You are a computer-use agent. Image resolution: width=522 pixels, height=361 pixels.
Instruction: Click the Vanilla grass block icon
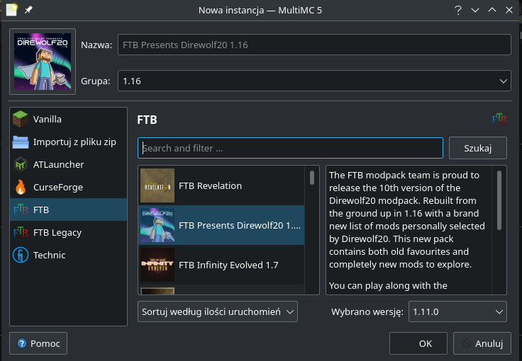(21, 119)
